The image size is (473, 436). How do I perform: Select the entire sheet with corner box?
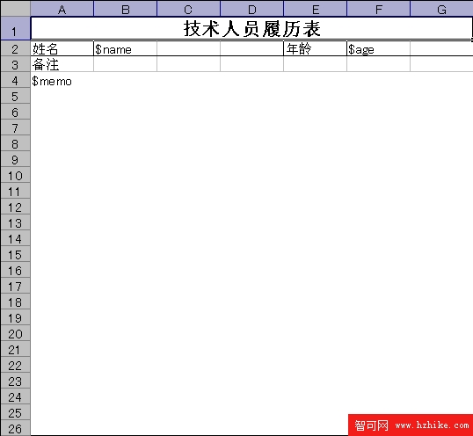point(15,8)
